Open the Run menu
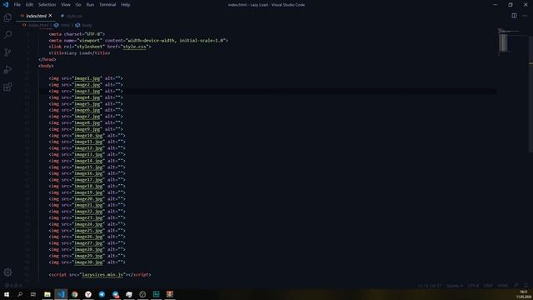533x300 pixels. [x=90, y=5]
